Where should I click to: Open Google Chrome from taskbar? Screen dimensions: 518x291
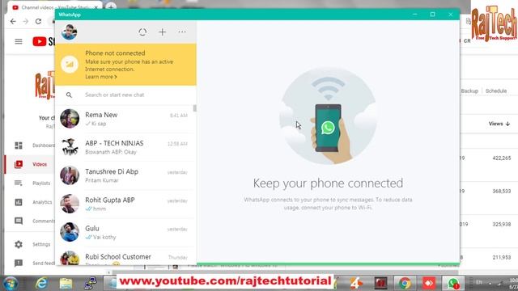click(405, 284)
